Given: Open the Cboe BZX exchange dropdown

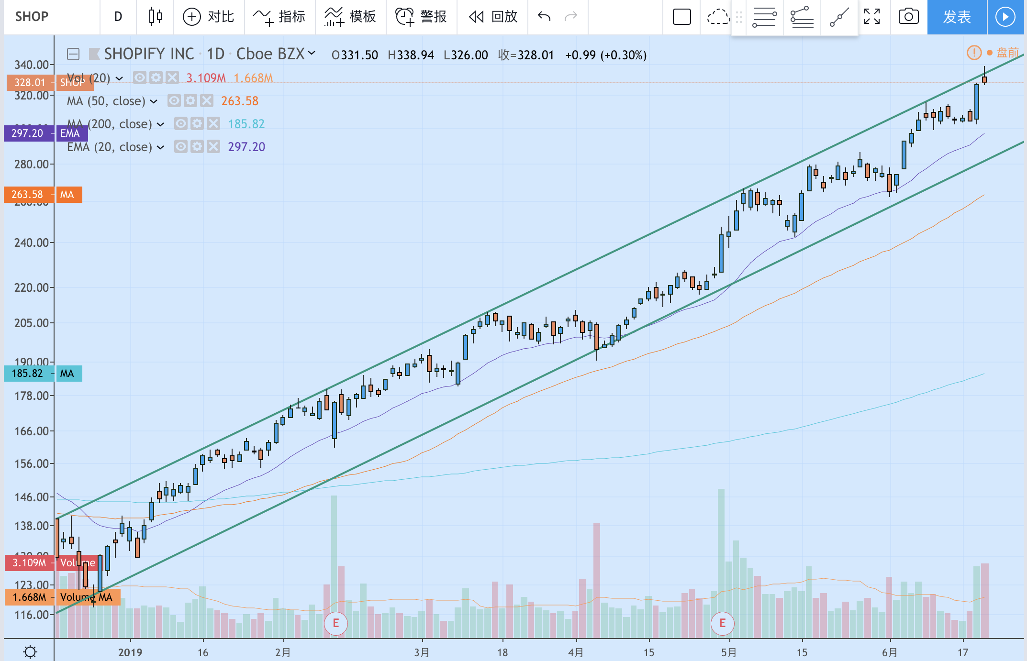Looking at the screenshot, I should tap(312, 53).
